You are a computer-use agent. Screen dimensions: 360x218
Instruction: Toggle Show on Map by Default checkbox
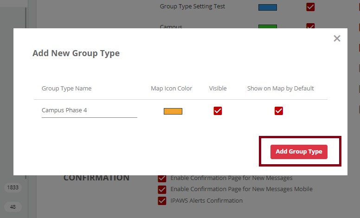[x=278, y=111]
